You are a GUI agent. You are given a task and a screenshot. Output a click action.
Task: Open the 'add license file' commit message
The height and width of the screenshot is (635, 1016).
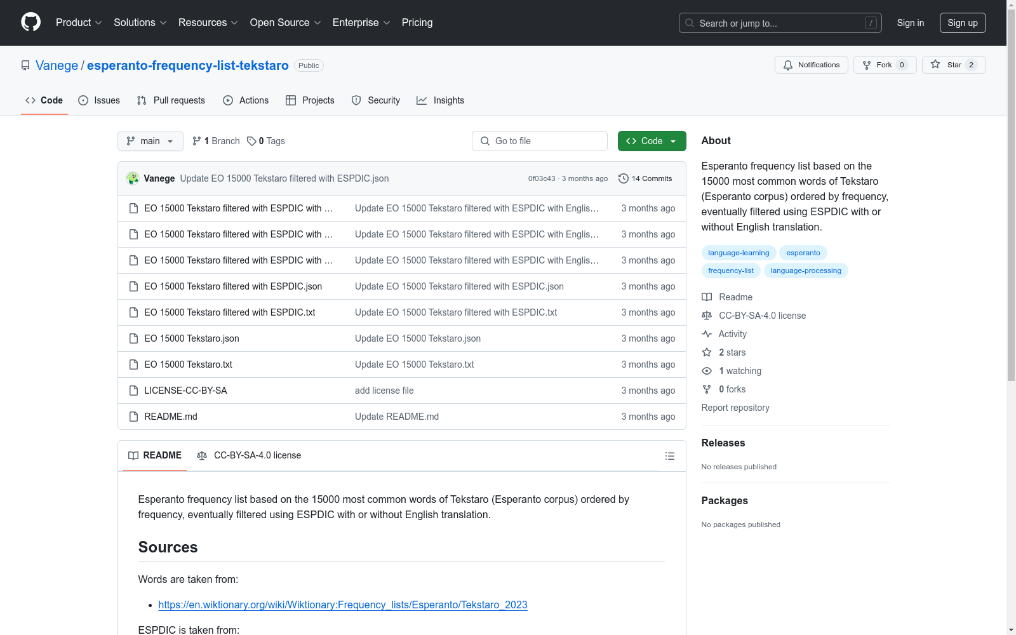tap(384, 391)
